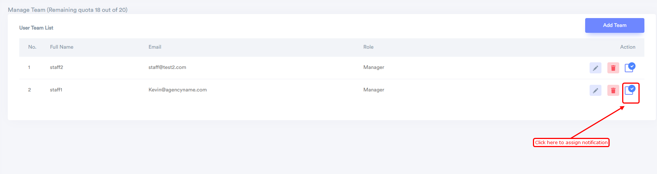
Task: Select the Role column header
Action: point(368,47)
